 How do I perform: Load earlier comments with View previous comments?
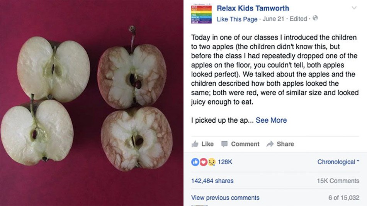pos(225,198)
